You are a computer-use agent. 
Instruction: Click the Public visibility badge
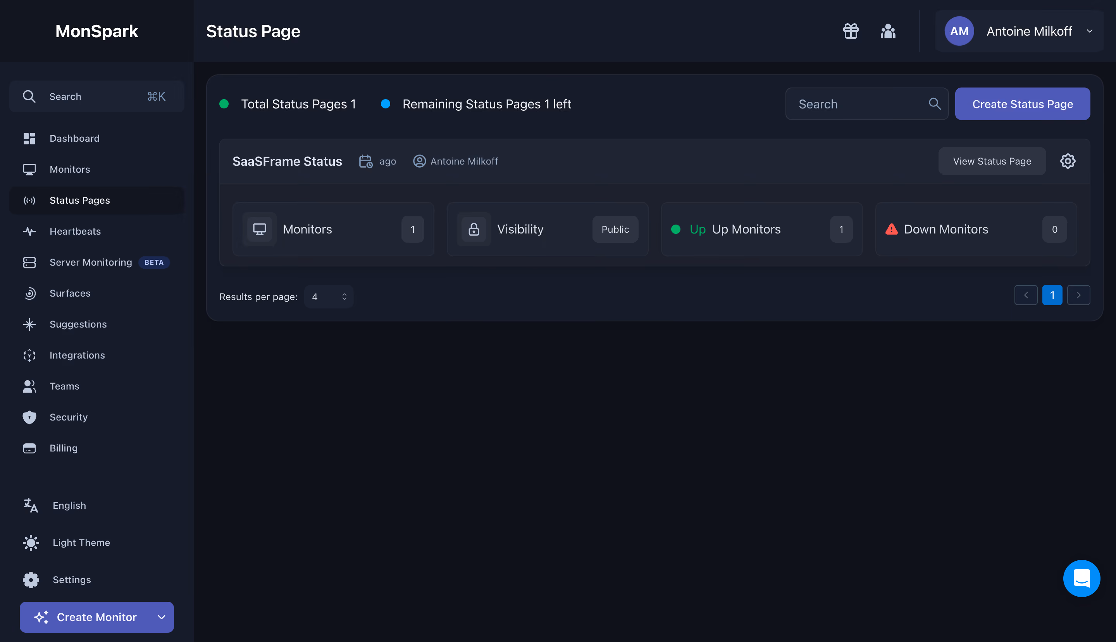coord(615,229)
